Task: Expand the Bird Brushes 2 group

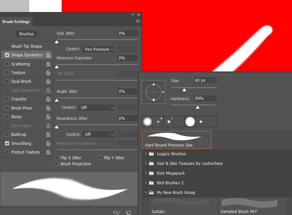Action: [146, 183]
